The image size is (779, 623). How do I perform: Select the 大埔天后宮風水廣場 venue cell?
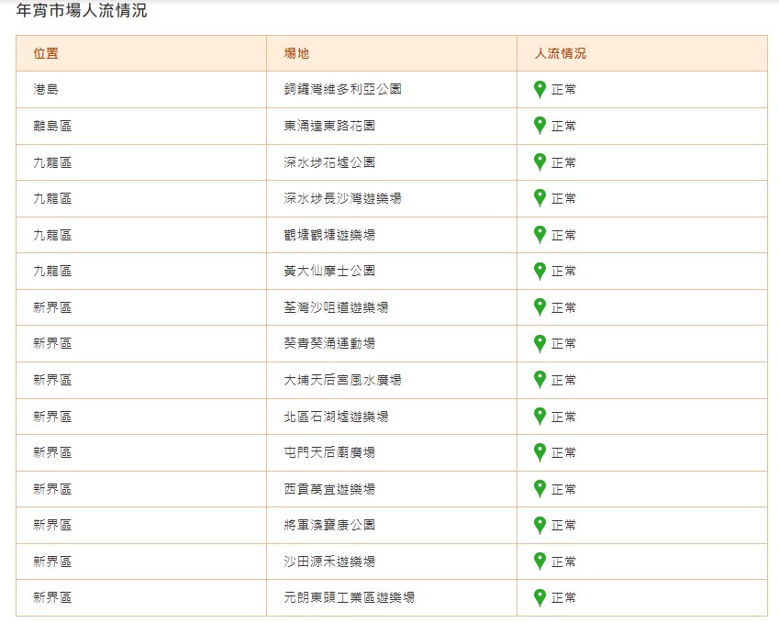(342, 380)
